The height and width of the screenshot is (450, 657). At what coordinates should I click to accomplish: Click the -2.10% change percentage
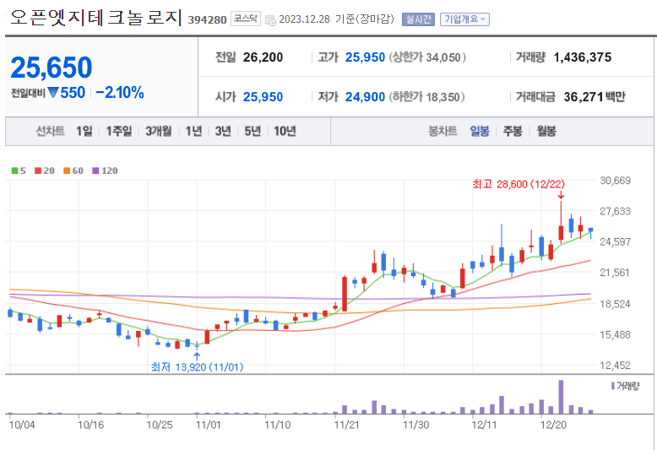[120, 93]
